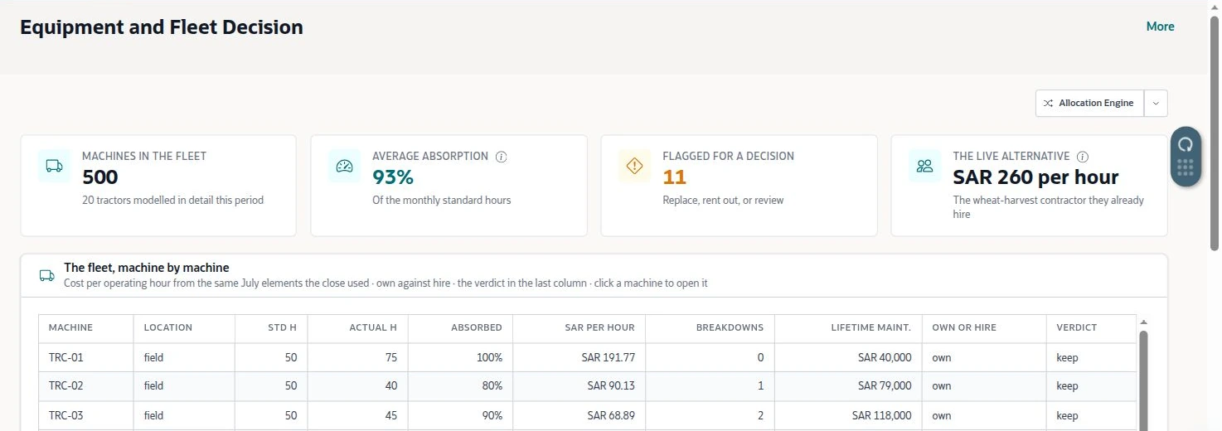Click the warning diamond icon on Flagged card
This screenshot has height=431, width=1222.
coord(634,166)
